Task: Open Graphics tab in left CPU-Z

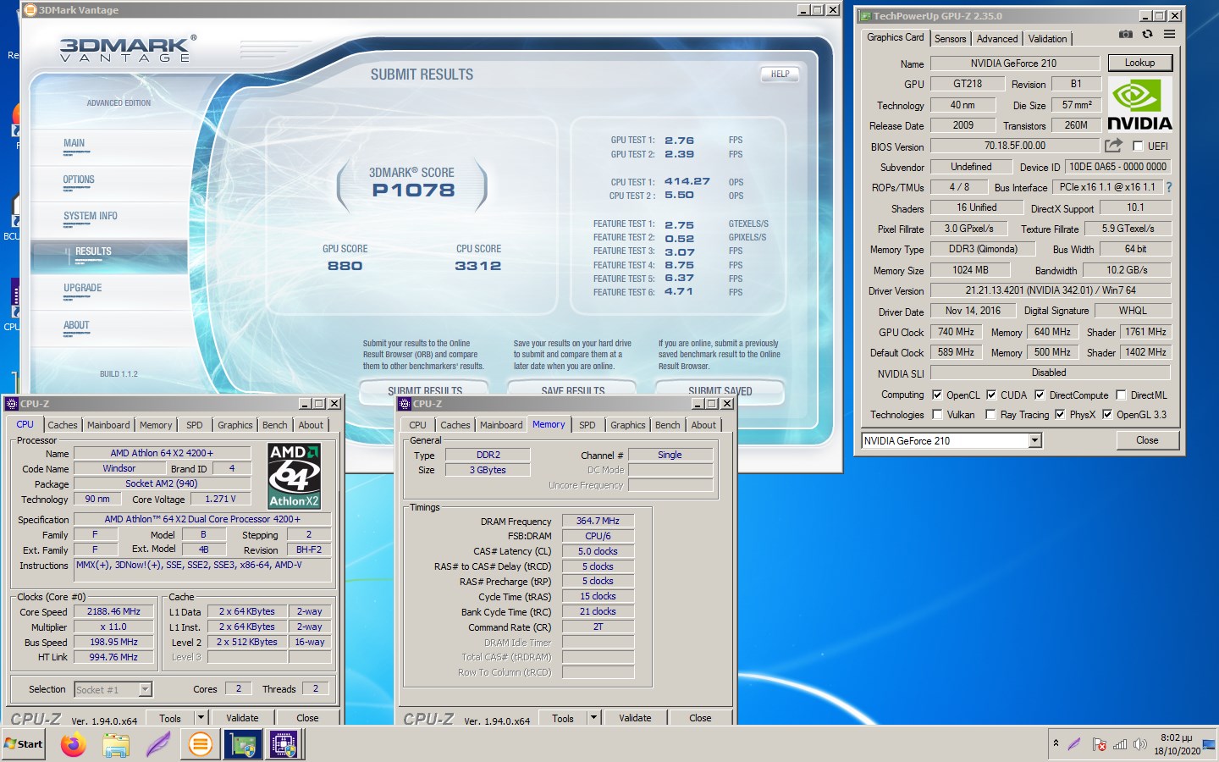Action: point(235,425)
